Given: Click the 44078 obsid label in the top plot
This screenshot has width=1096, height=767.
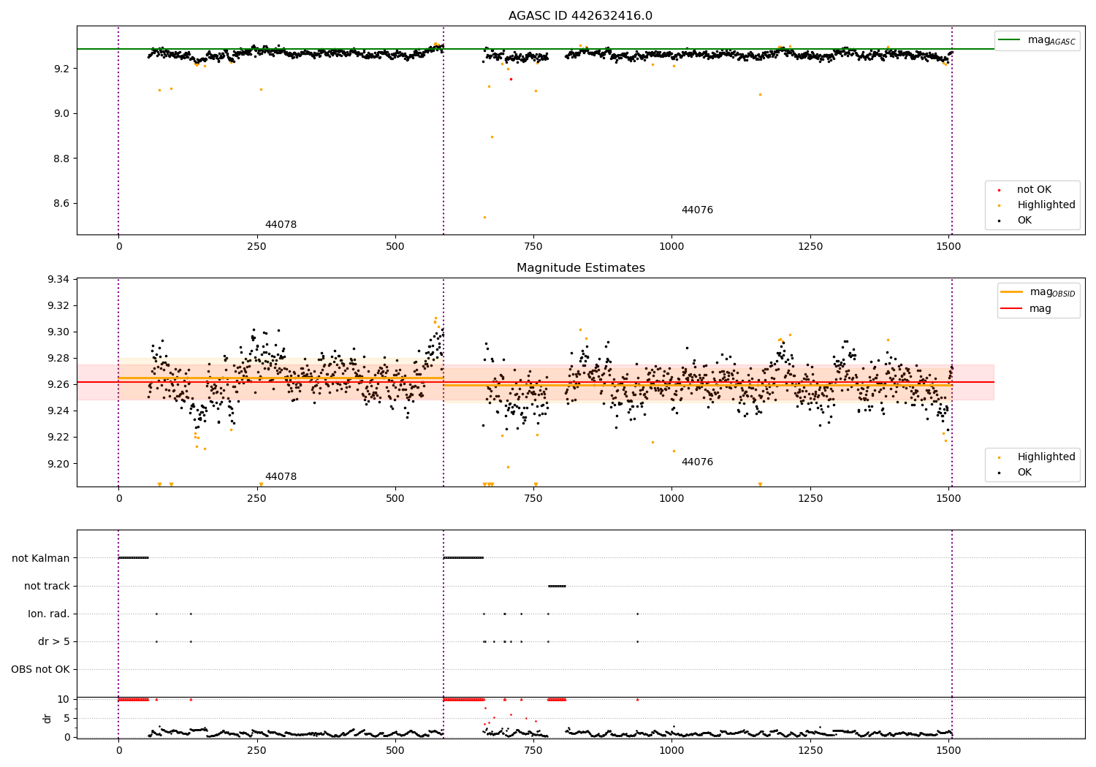Looking at the screenshot, I should point(281,225).
